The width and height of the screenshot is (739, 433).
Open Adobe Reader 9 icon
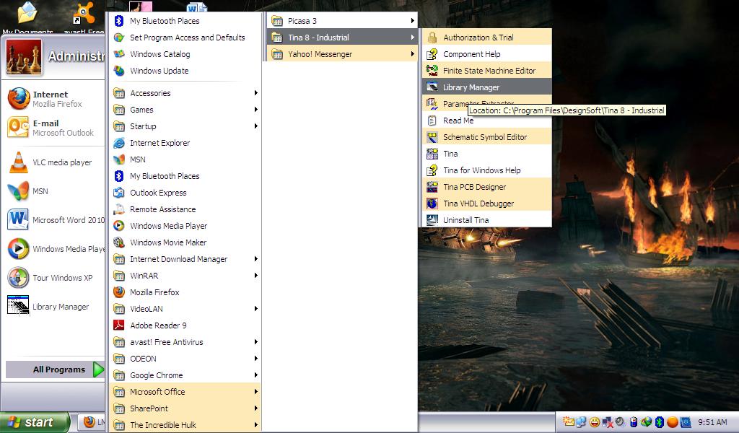pyautogui.click(x=119, y=325)
